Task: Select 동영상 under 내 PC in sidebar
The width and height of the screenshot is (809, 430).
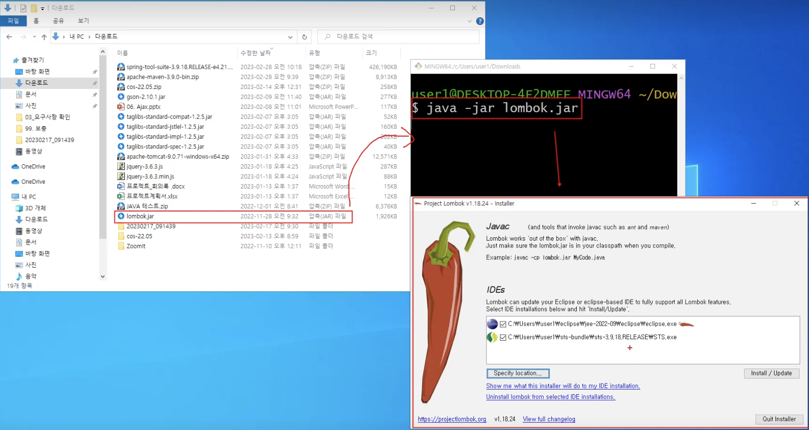Action: [x=34, y=231]
